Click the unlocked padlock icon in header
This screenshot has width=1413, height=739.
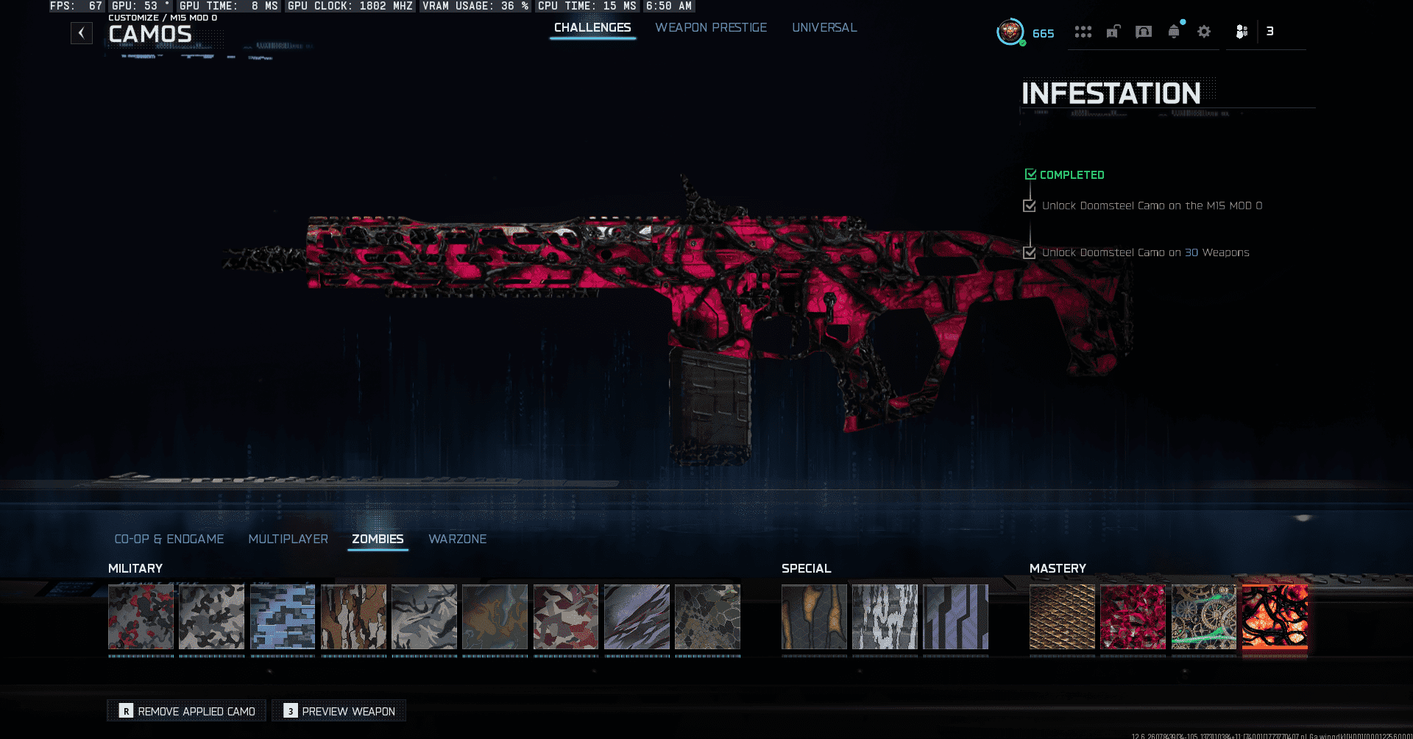(1113, 32)
